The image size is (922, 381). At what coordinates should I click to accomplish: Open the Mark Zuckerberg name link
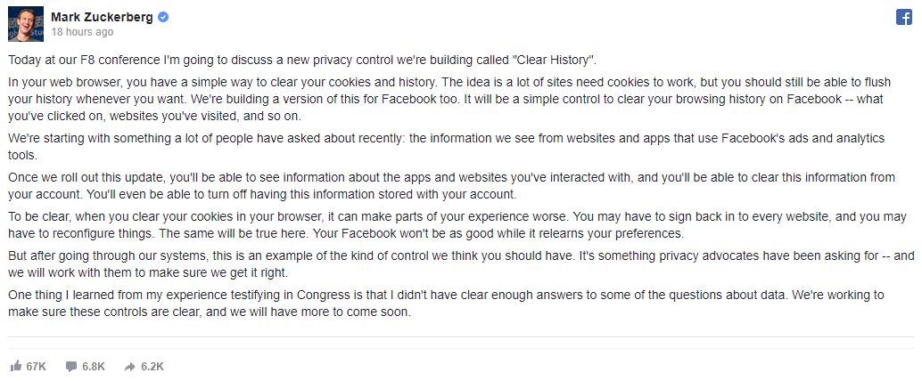point(103,18)
